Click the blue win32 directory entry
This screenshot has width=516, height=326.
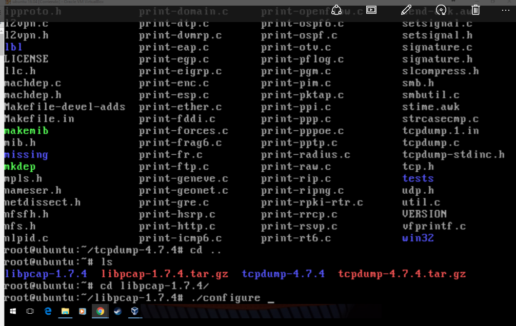pos(418,238)
